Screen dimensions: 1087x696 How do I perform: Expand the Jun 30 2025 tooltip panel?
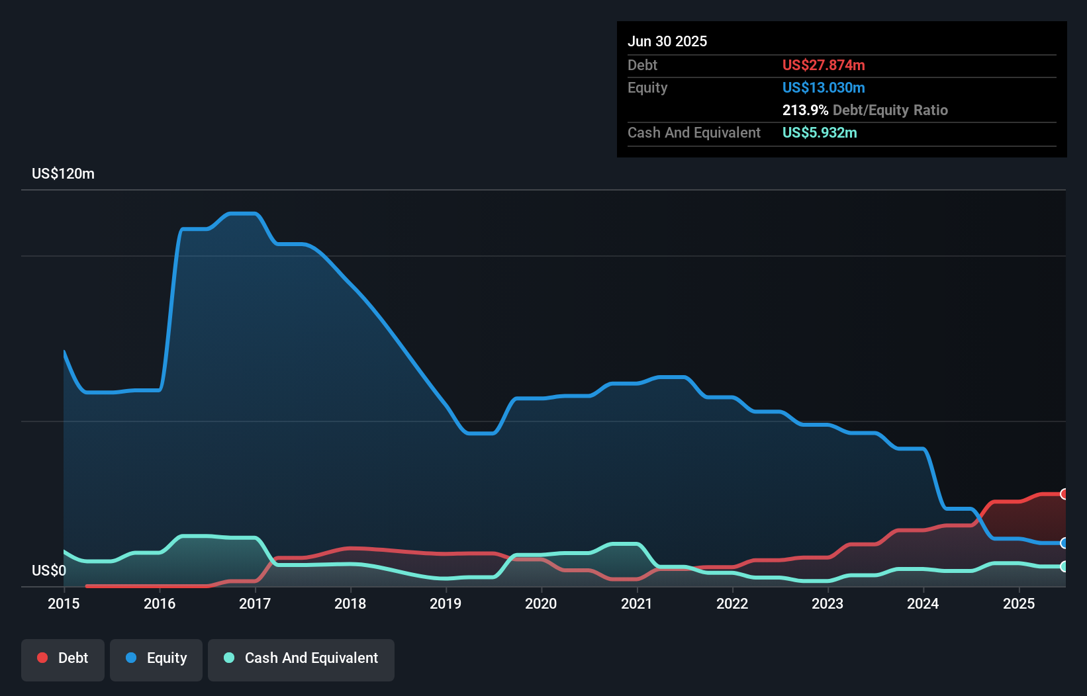667,41
